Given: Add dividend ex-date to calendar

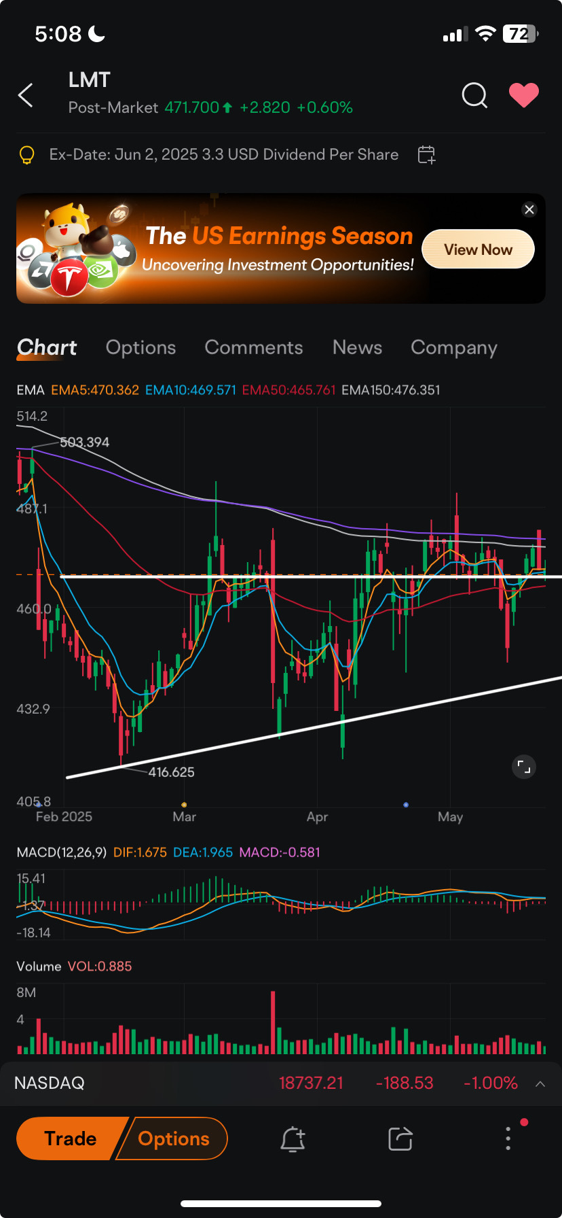Looking at the screenshot, I should coord(426,155).
